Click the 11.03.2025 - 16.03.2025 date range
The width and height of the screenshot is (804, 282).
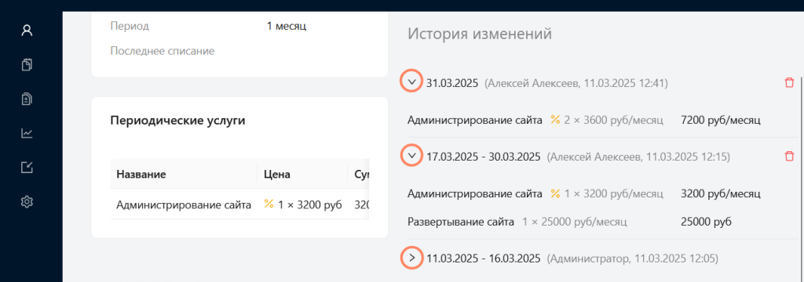point(483,259)
